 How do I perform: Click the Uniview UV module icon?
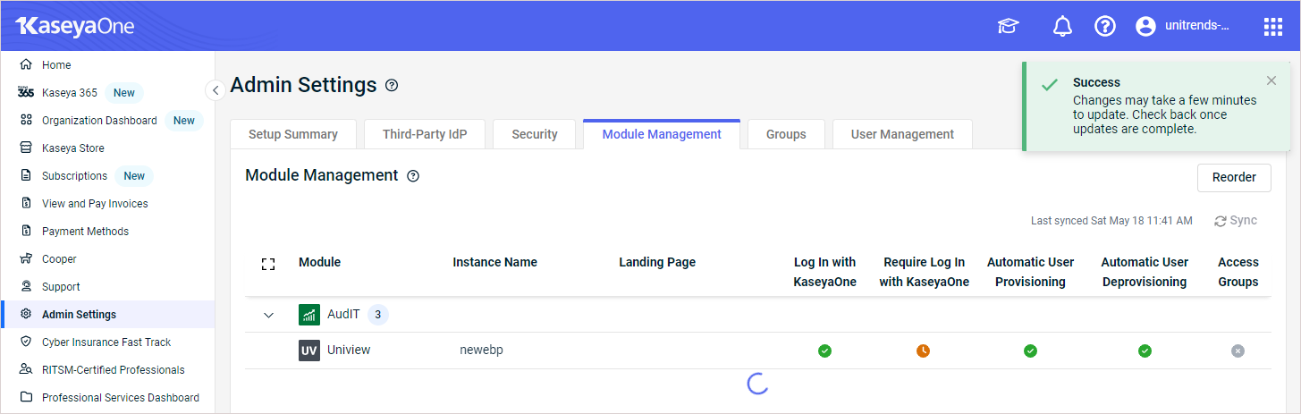(x=309, y=351)
